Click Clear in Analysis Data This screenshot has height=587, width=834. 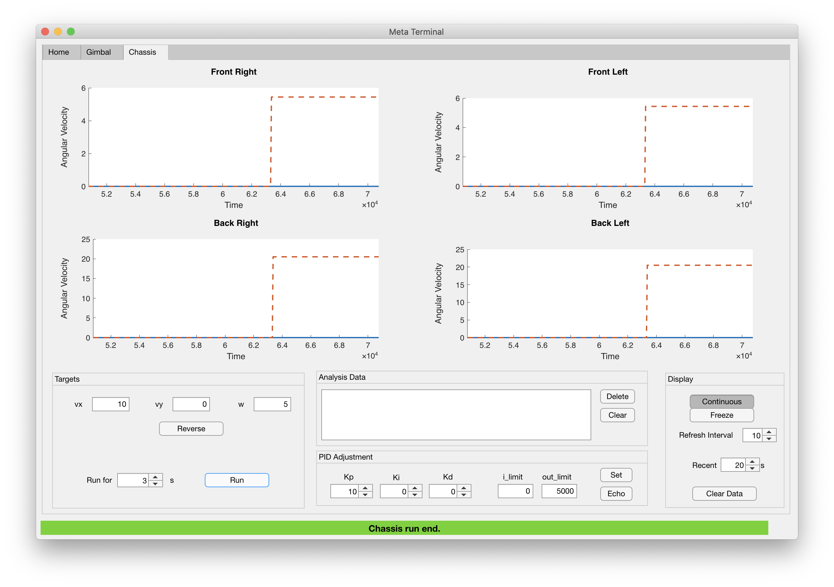(617, 415)
